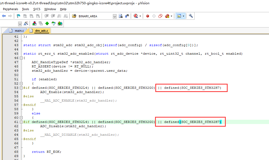Open the target selection dropdown arrow

pyautogui.click(x=20, y=23)
